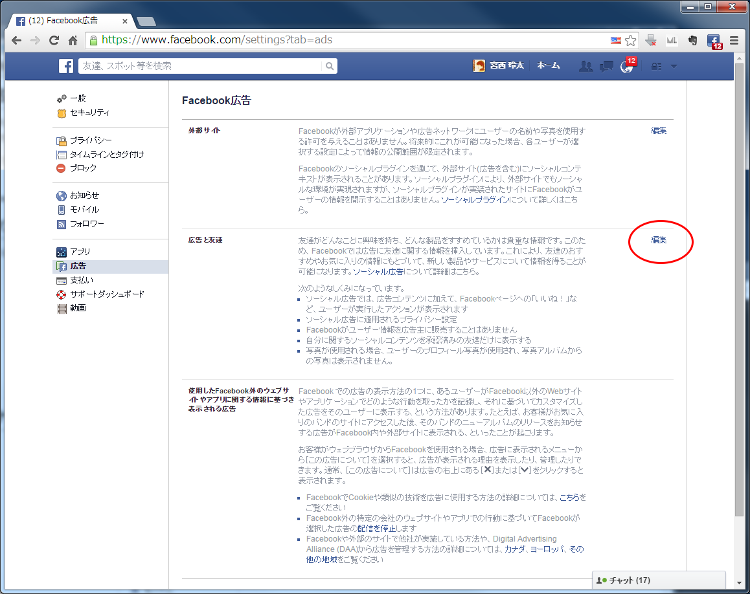This screenshot has height=594, width=750.
Task: Bookmark this page with star icon
Action: coord(630,40)
